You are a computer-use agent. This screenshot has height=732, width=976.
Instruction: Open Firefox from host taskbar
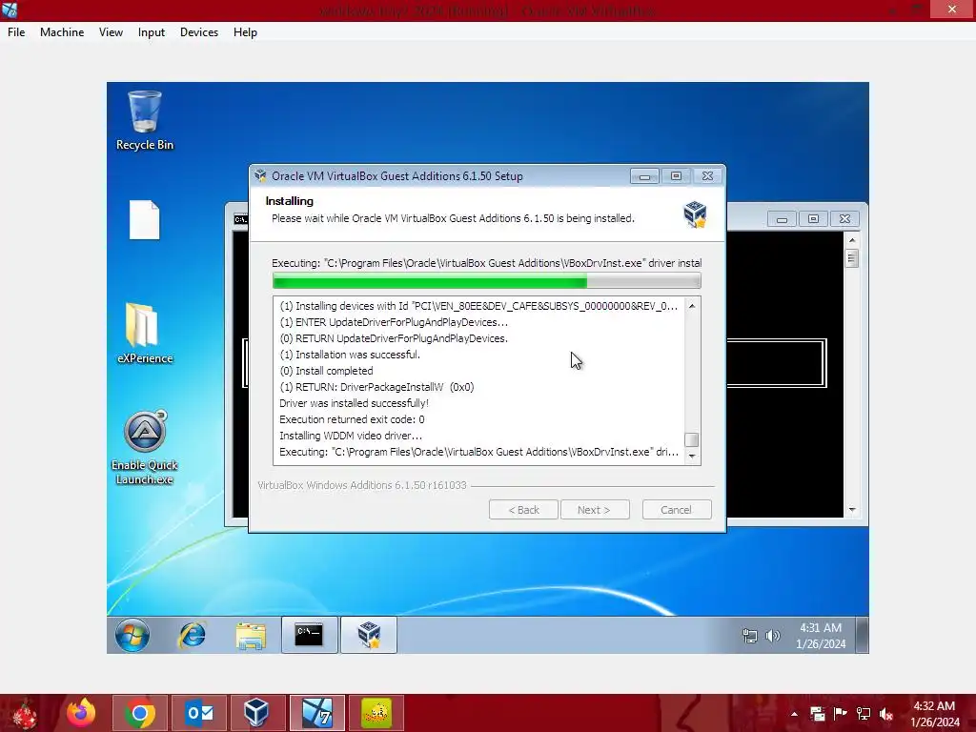81,713
